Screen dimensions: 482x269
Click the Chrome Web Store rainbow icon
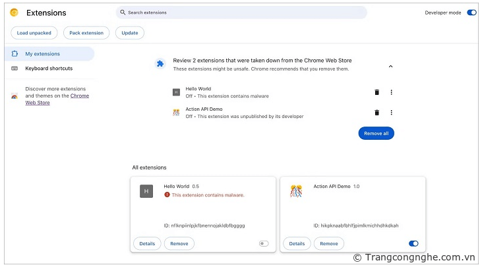15,96
